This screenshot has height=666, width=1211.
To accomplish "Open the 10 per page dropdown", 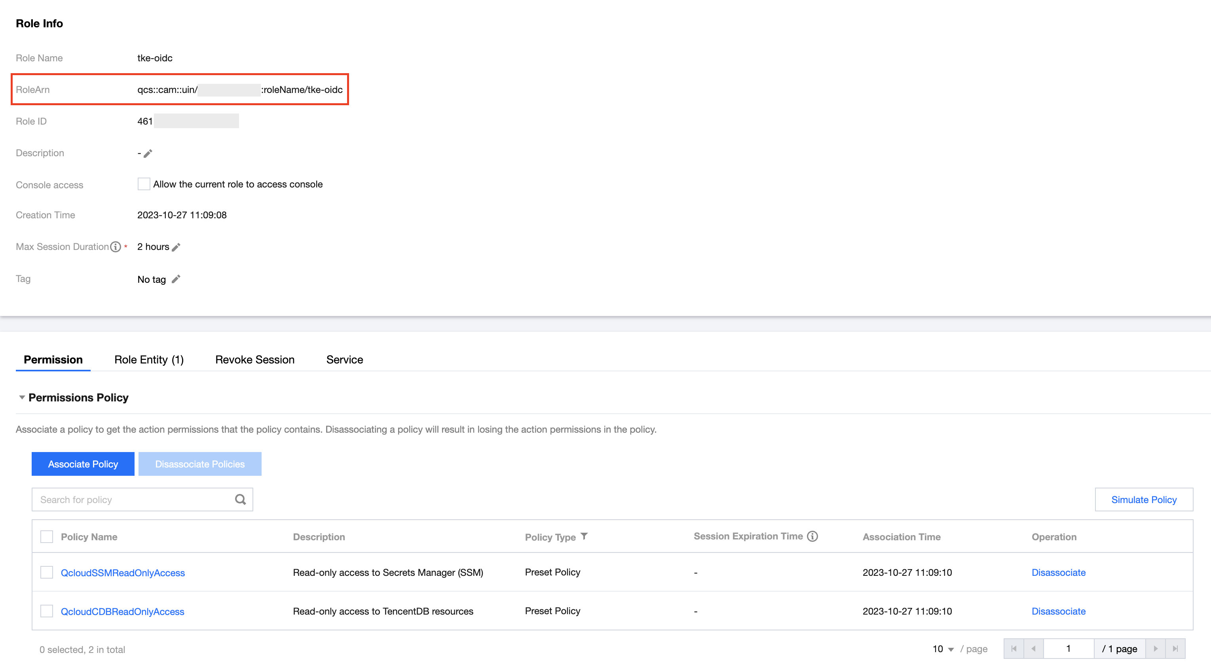I will pos(943,649).
